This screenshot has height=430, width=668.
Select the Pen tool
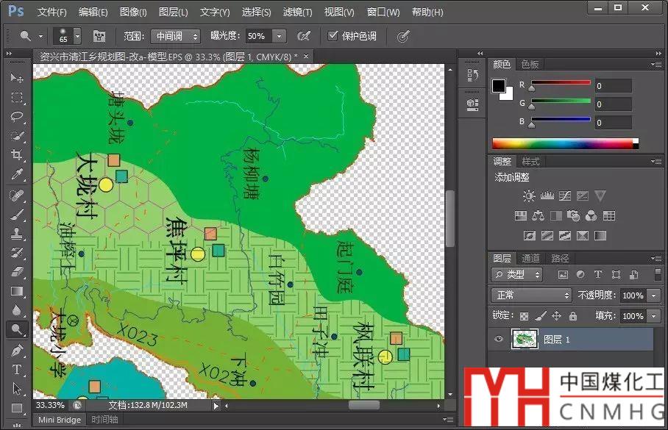[x=16, y=350]
